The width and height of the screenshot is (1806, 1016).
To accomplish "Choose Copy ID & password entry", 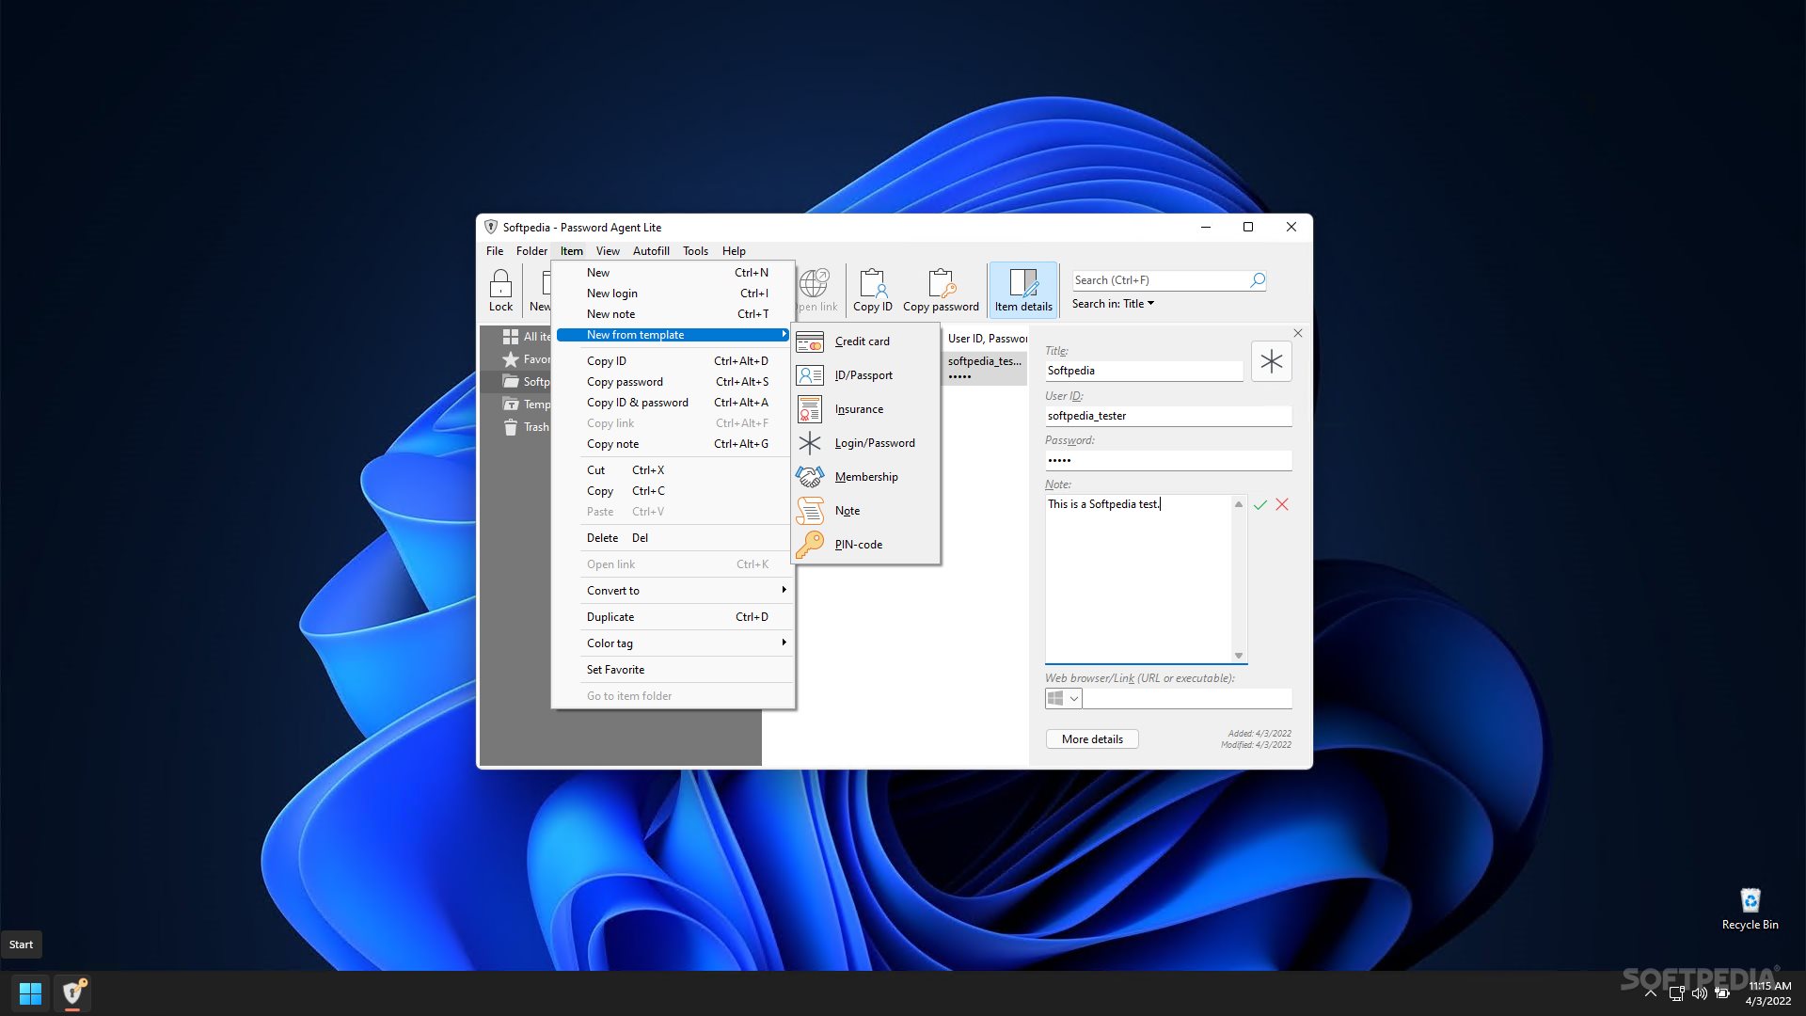I will click(x=675, y=403).
